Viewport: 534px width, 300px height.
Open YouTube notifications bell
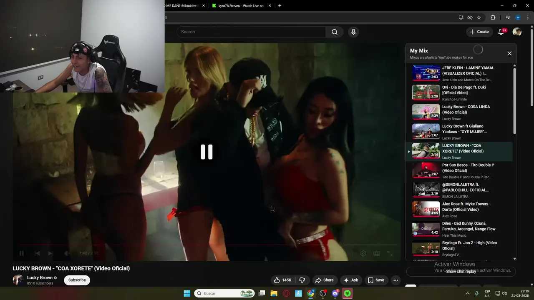click(501, 32)
